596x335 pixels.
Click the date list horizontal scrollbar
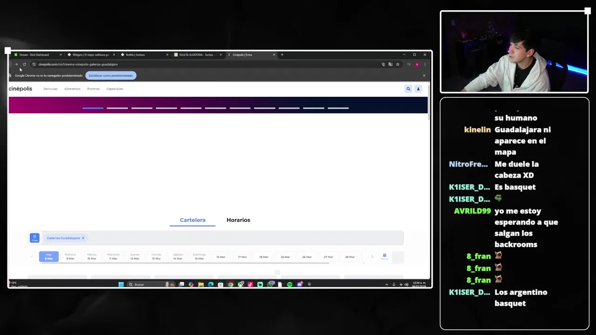185,263
